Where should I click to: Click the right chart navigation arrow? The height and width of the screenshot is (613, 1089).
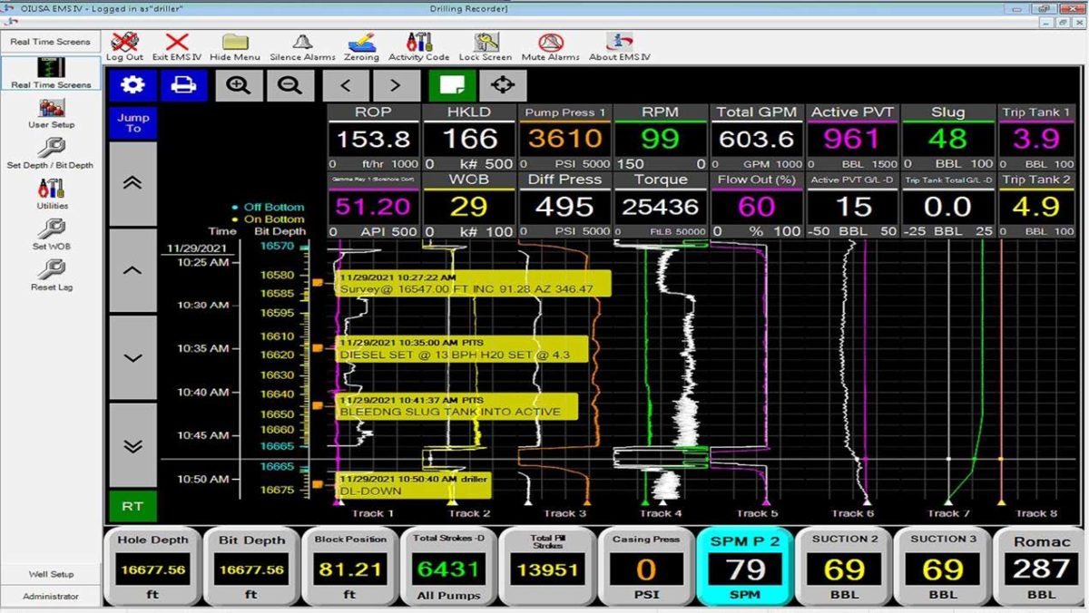click(396, 84)
